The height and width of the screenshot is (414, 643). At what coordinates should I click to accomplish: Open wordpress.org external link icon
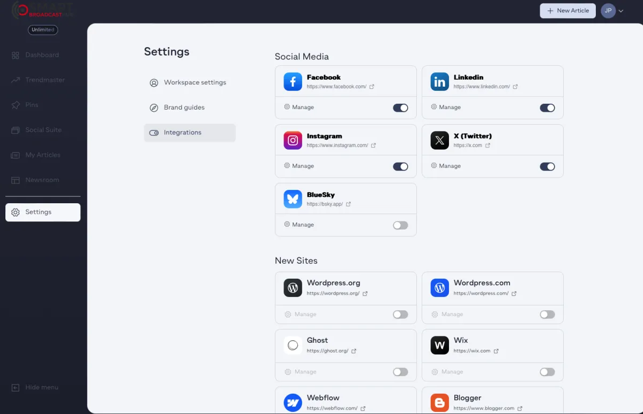(x=365, y=294)
